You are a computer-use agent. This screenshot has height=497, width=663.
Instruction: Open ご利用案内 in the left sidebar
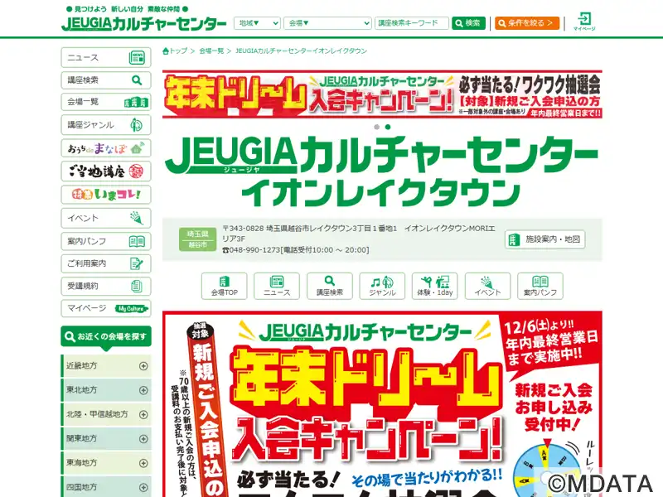point(106,263)
